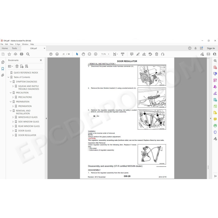The width and height of the screenshot is (218, 218).
Task: Bookmark file with star icon
Action: [9, 54]
